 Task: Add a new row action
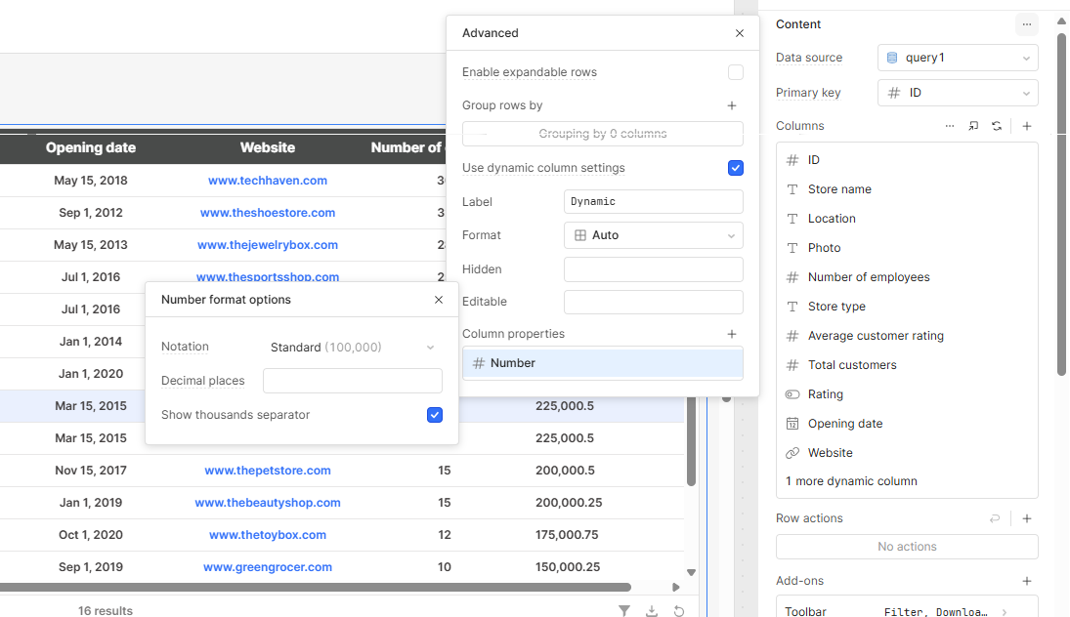click(1027, 518)
